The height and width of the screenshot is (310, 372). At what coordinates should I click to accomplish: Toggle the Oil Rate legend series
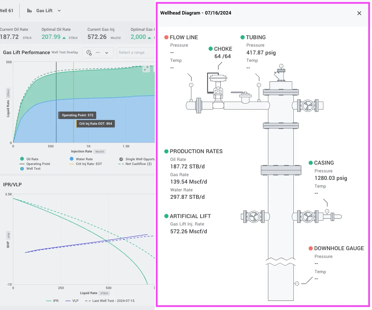pos(30,159)
